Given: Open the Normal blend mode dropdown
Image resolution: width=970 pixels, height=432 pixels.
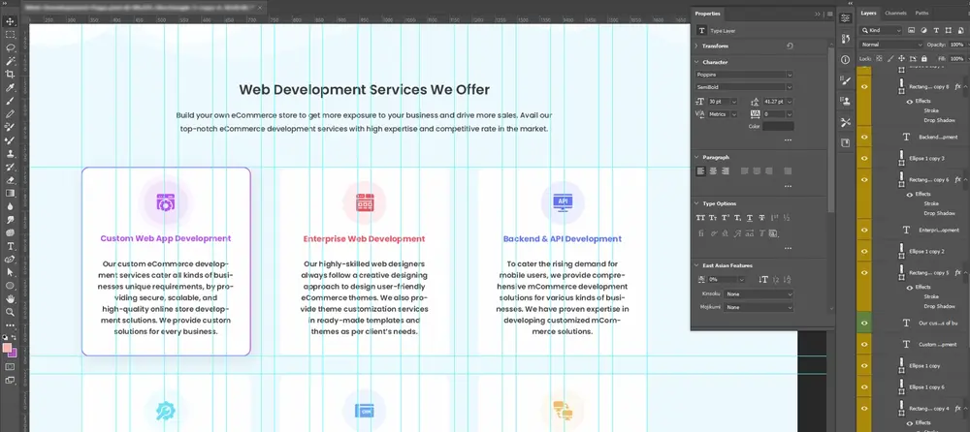Looking at the screenshot, I should tap(890, 45).
